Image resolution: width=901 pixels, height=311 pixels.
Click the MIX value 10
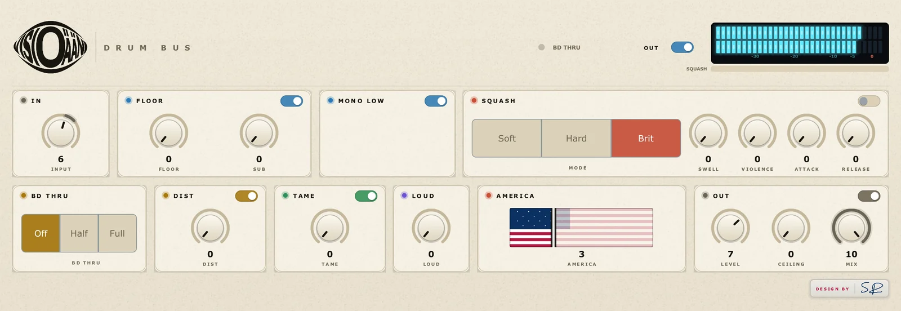851,255
